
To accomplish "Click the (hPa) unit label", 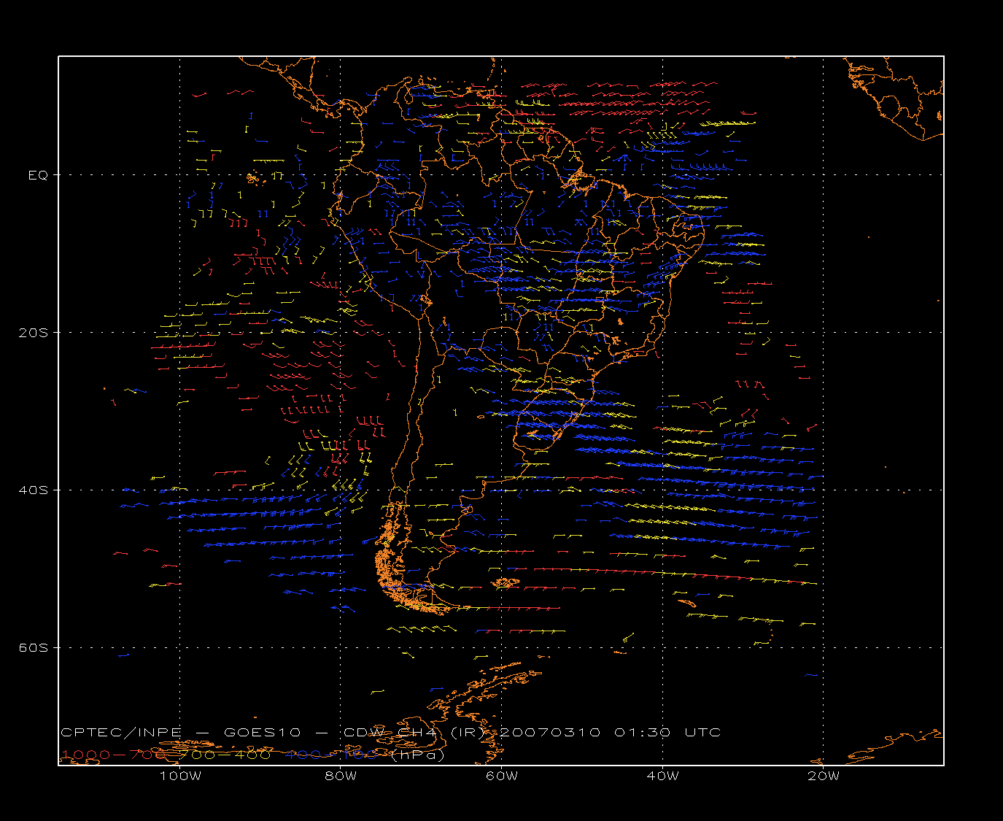I will (417, 755).
